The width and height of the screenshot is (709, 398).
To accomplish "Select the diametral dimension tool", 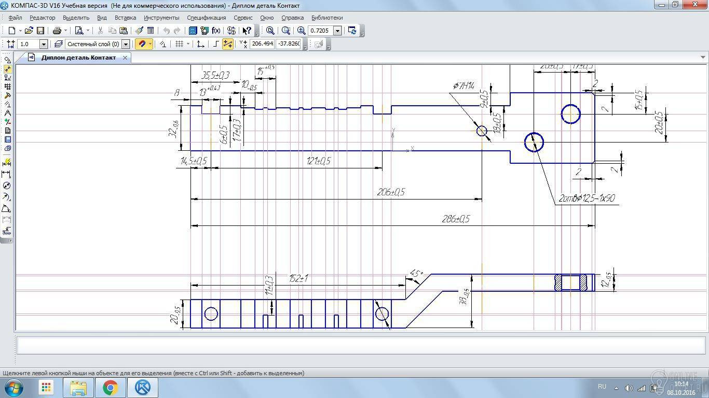I will 6,186.
